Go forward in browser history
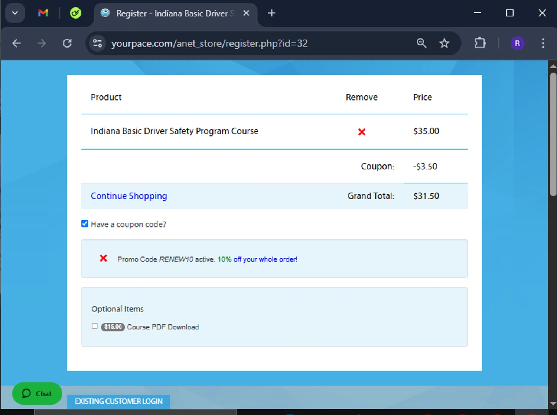The image size is (557, 415). click(x=42, y=43)
